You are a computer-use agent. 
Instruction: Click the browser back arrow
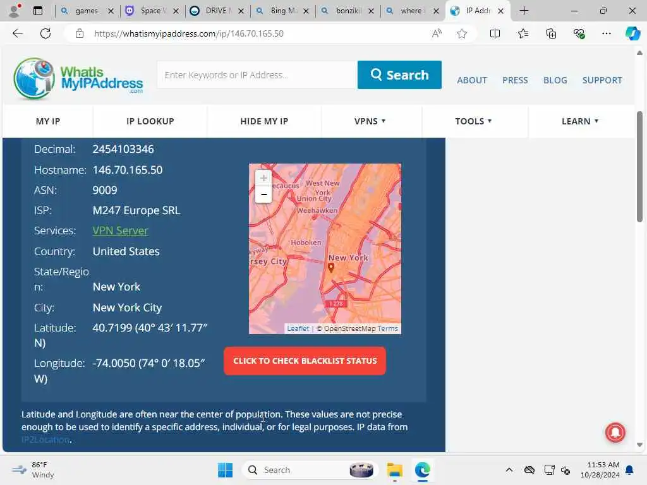(x=17, y=33)
